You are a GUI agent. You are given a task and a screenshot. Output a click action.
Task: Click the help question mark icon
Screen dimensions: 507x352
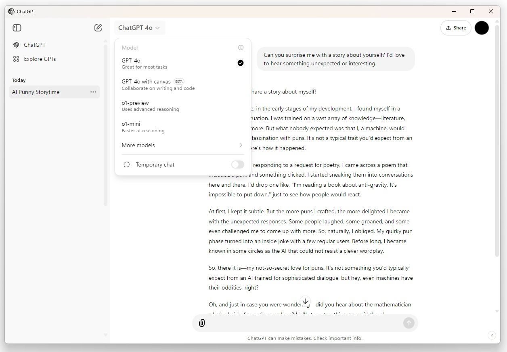(491, 335)
